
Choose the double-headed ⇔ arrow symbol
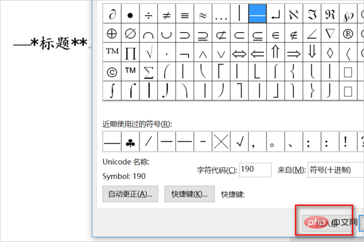[x=240, y=53]
